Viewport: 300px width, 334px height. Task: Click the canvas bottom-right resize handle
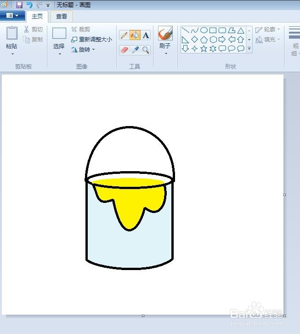click(285, 316)
